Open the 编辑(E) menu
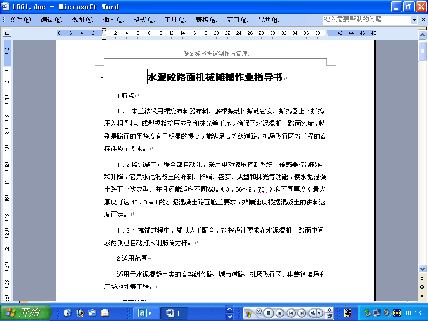428x321 pixels. coord(51,20)
